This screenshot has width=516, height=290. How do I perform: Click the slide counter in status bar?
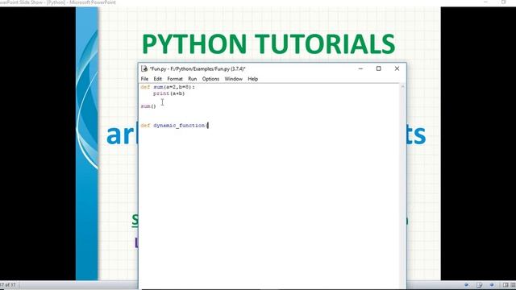point(8,285)
